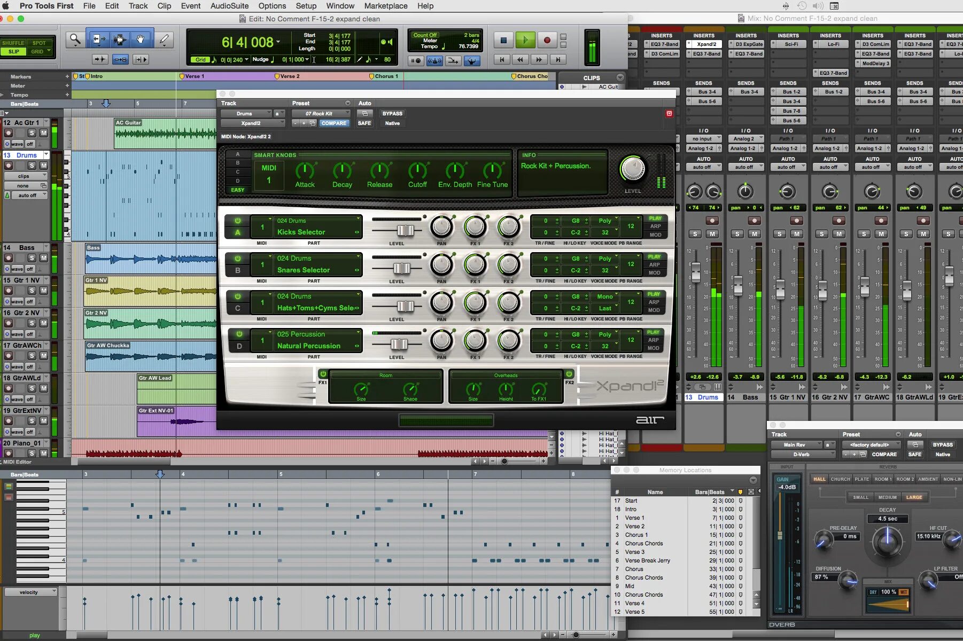963x641 pixels.
Task: Open the '07 Rock Kit' preset dropdown
Action: 321,113
